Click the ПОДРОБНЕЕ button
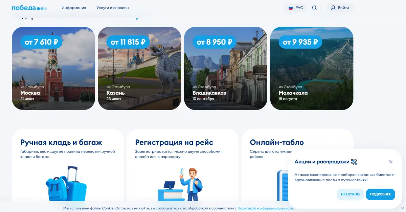 pyautogui.click(x=380, y=194)
